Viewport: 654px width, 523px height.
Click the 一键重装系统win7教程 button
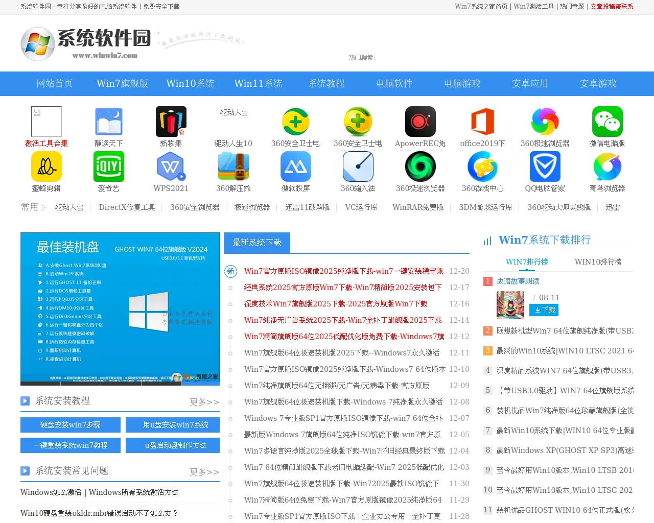coord(71,445)
